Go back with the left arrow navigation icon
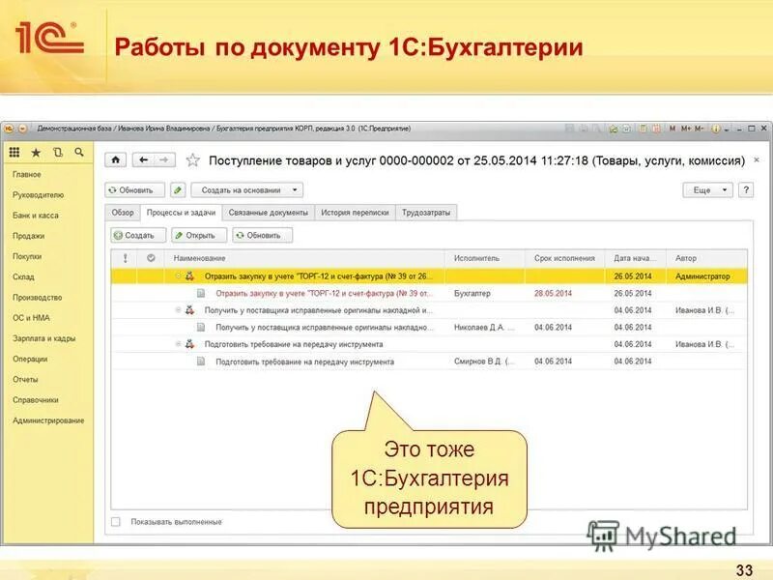 pos(143,159)
